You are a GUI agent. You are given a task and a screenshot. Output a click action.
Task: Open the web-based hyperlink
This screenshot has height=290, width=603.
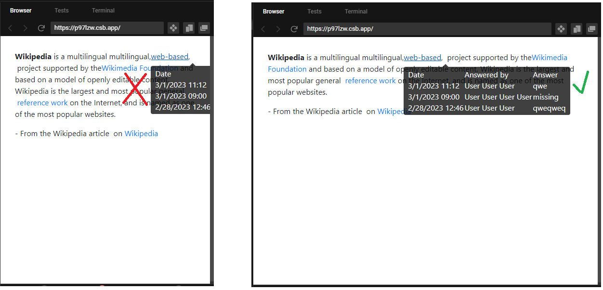click(x=170, y=56)
